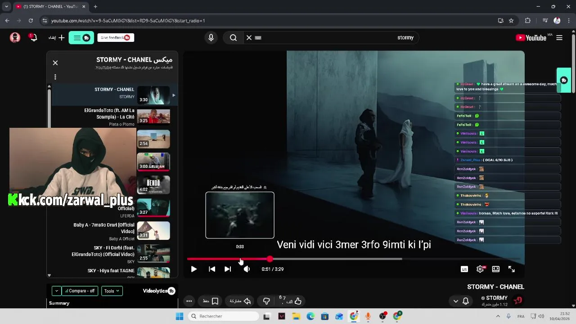Clear the search box with X
The width and height of the screenshot is (576, 324).
(x=249, y=38)
